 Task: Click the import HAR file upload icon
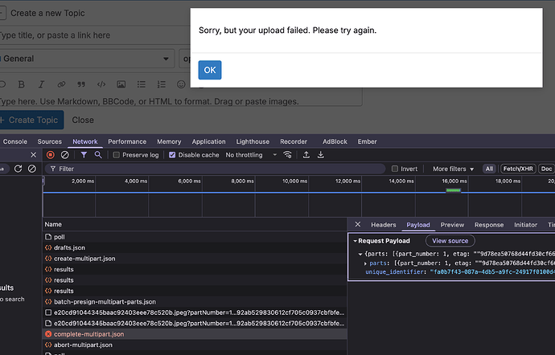pyautogui.click(x=306, y=155)
